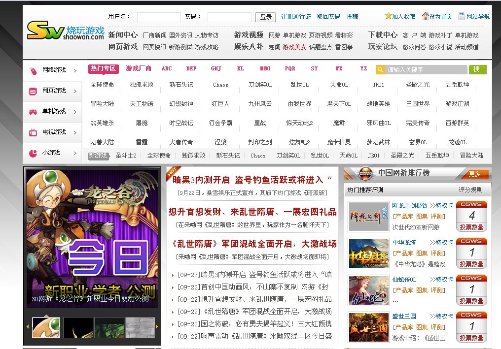
Task: Click the pac-man icon beside 小游戏
Action: point(33,153)
